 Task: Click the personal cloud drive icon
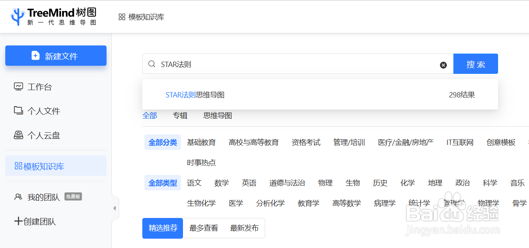18,135
